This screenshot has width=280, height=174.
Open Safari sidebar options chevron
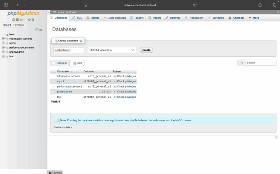coord(11,5)
